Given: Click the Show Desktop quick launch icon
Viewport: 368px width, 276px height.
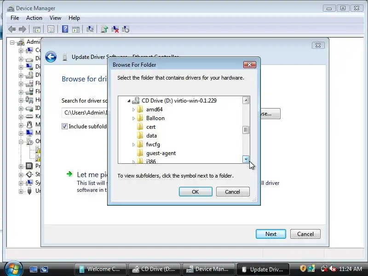Looking at the screenshot, I should click(x=33, y=269).
